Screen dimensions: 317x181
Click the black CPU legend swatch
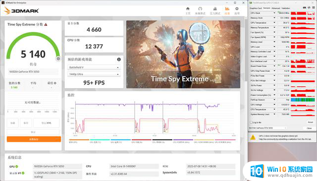pos(162,140)
